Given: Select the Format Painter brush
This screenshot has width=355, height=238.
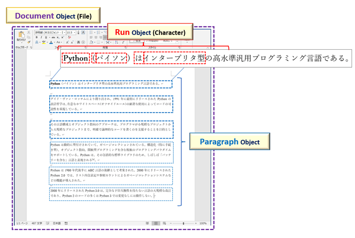Looking at the screenshot, I should tap(29, 42).
